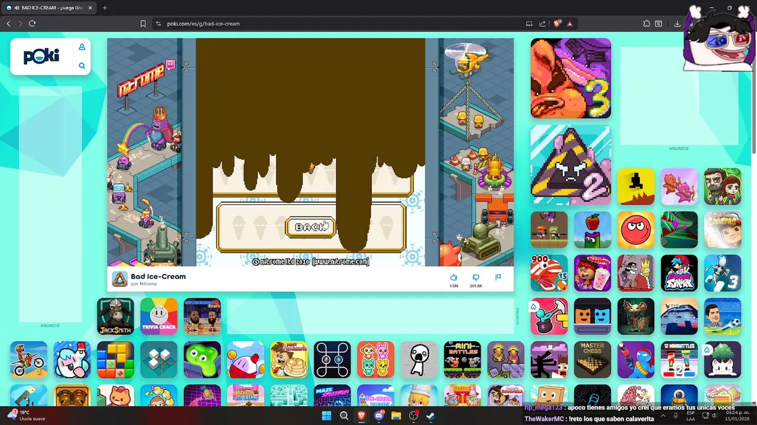This screenshot has height=425, width=757.
Task: Open the Moto bike game thumbnail
Action: click(28, 359)
